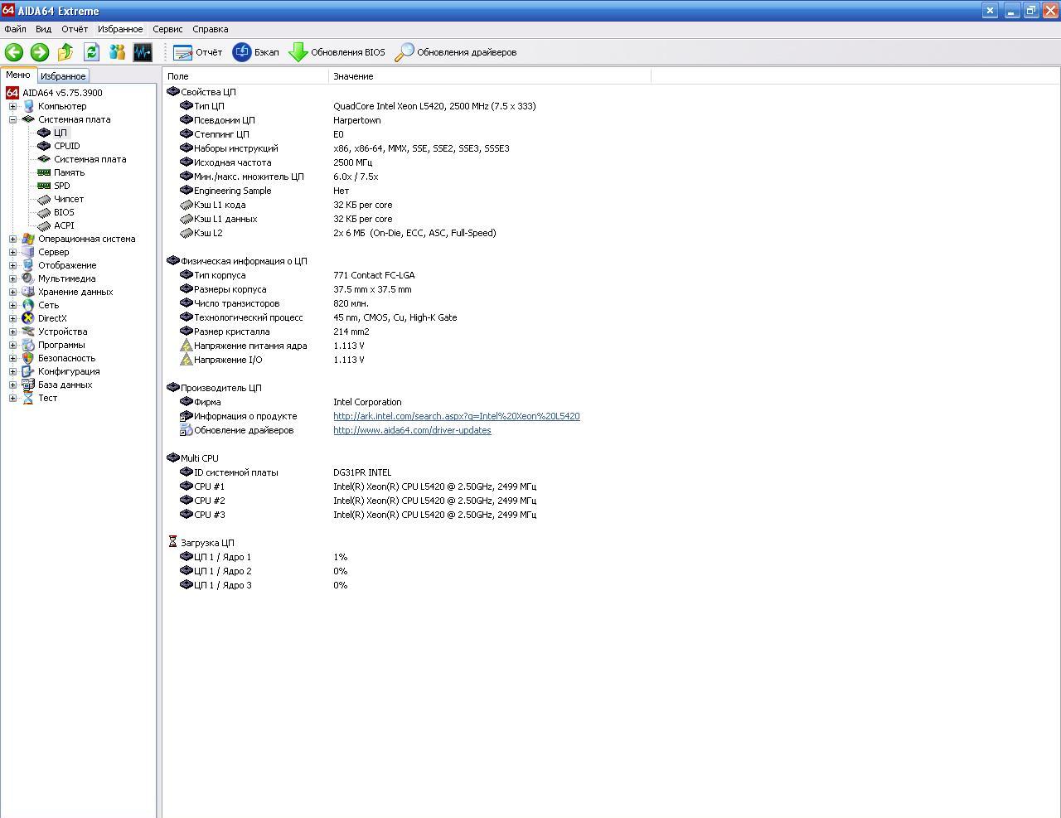Expand the Мультимедиа tree node

click(12, 278)
